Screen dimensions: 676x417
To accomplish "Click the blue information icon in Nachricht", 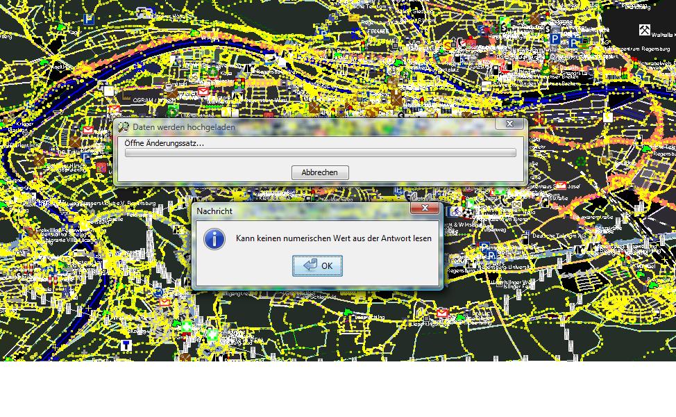I will click(214, 238).
